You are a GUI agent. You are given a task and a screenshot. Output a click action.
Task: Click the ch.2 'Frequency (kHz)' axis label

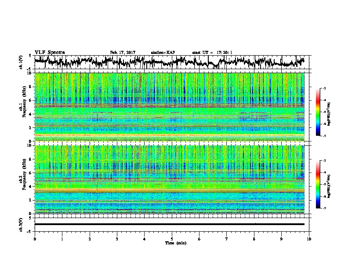[x=24, y=174]
